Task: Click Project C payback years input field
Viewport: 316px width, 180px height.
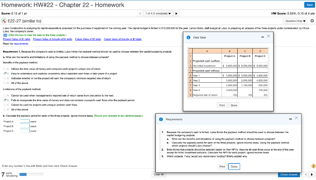Action: (x=25, y=131)
